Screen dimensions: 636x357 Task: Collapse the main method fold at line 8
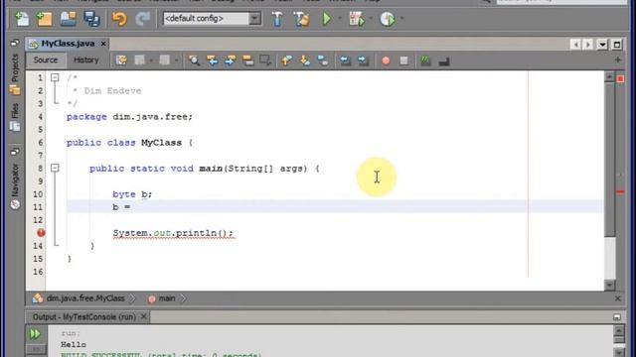tap(55, 168)
